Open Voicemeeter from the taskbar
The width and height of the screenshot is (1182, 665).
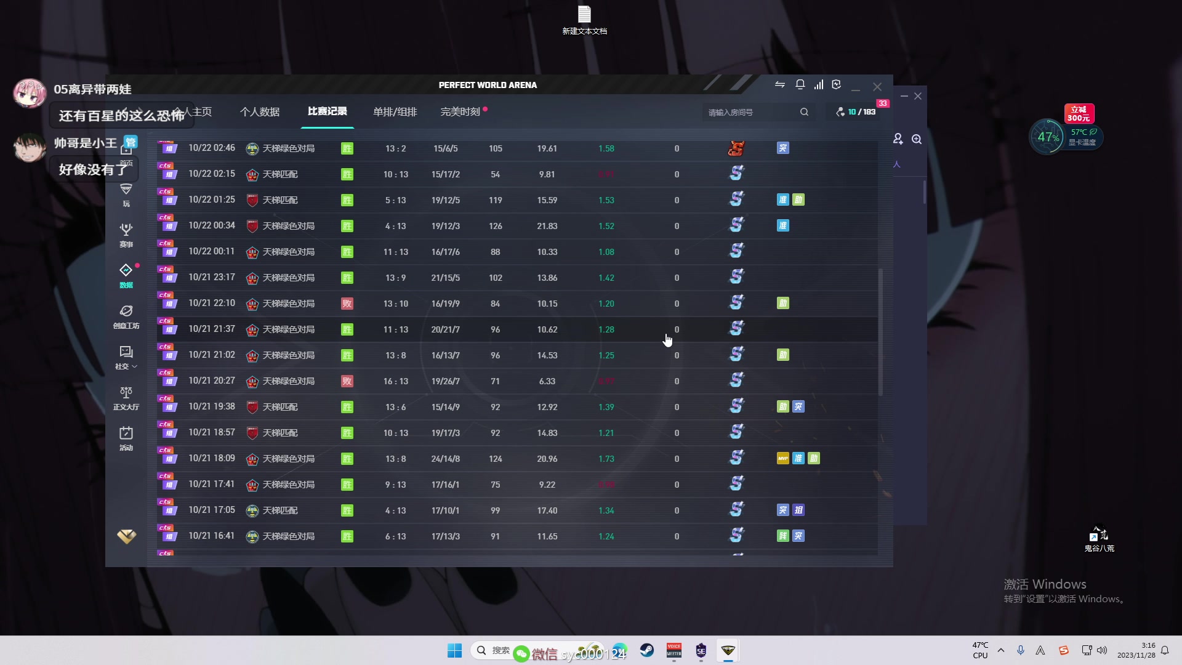(x=674, y=650)
